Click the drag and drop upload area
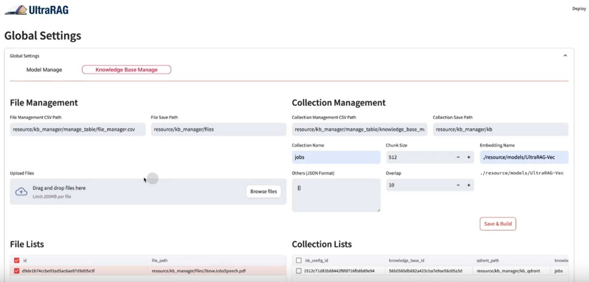 pos(148,191)
